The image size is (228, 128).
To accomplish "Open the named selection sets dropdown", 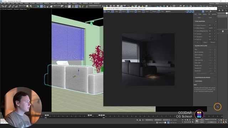I will tap(95, 6).
